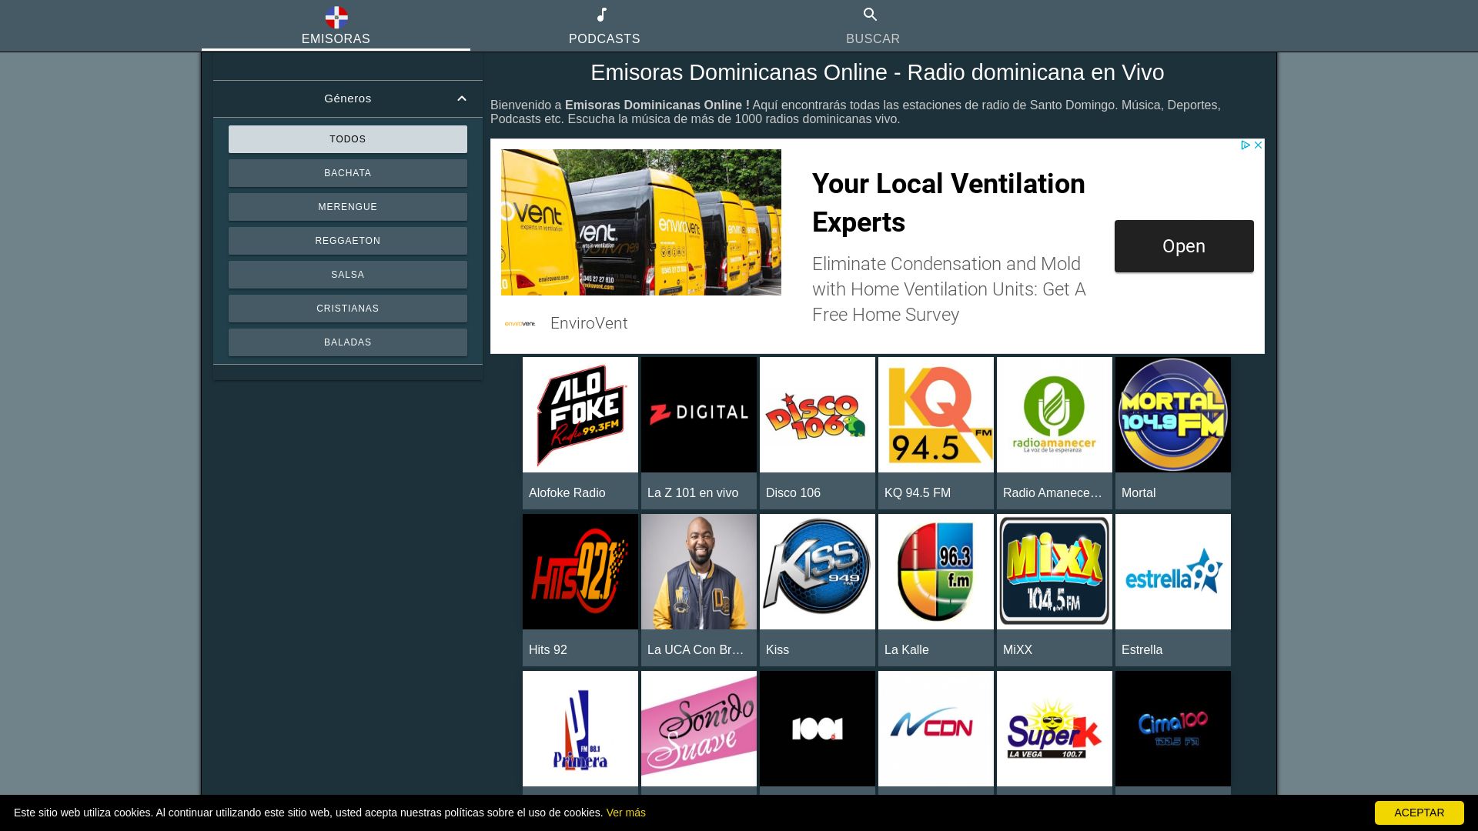The height and width of the screenshot is (831, 1478).
Task: Open La UCA Con Br… host photo
Action: pyautogui.click(x=699, y=572)
